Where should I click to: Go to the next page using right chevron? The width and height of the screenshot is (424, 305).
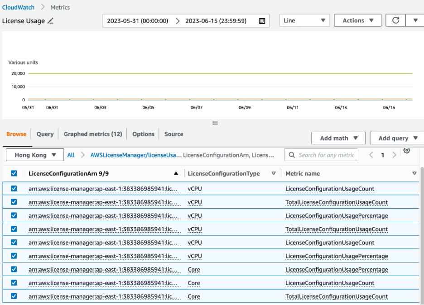(394, 155)
